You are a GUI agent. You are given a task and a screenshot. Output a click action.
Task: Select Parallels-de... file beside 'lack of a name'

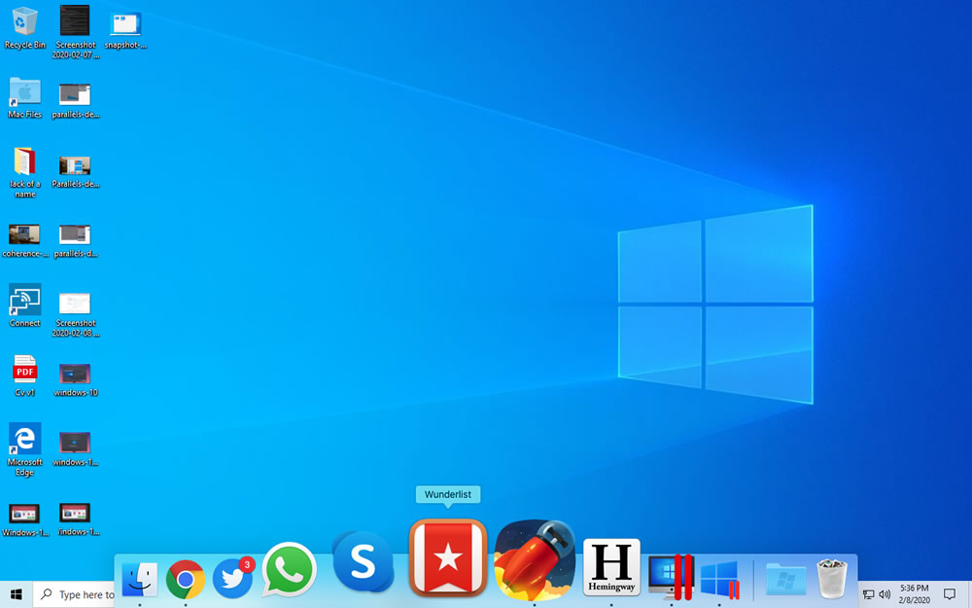tap(75, 171)
